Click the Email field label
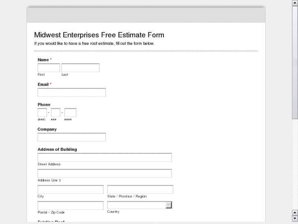The width and height of the screenshot is (298, 224). [x=43, y=84]
